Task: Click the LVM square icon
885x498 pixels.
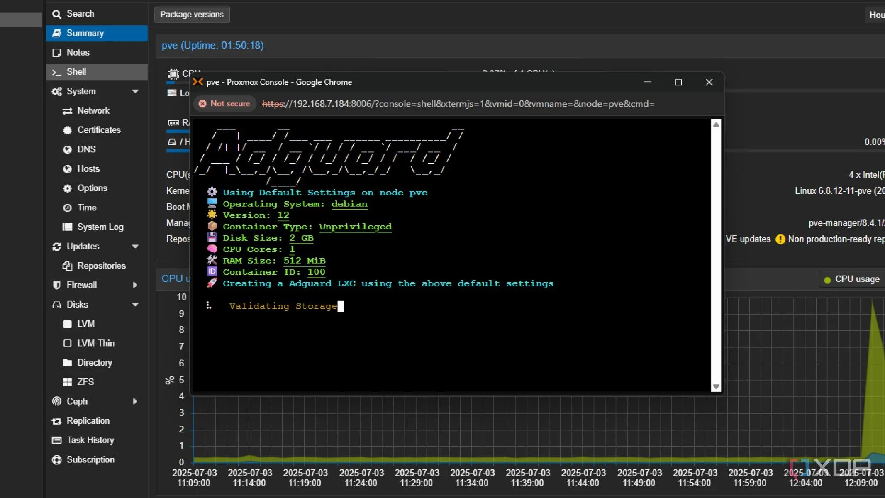Action: (67, 324)
